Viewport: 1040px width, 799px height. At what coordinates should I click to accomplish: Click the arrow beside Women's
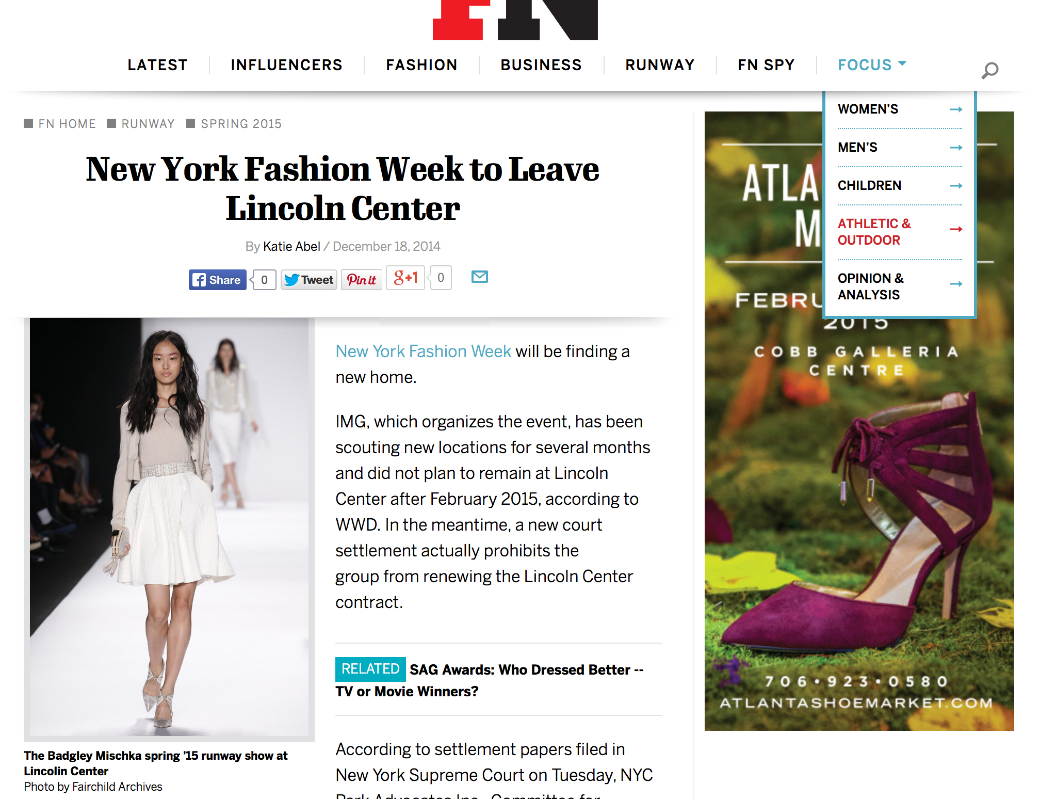pyautogui.click(x=956, y=109)
